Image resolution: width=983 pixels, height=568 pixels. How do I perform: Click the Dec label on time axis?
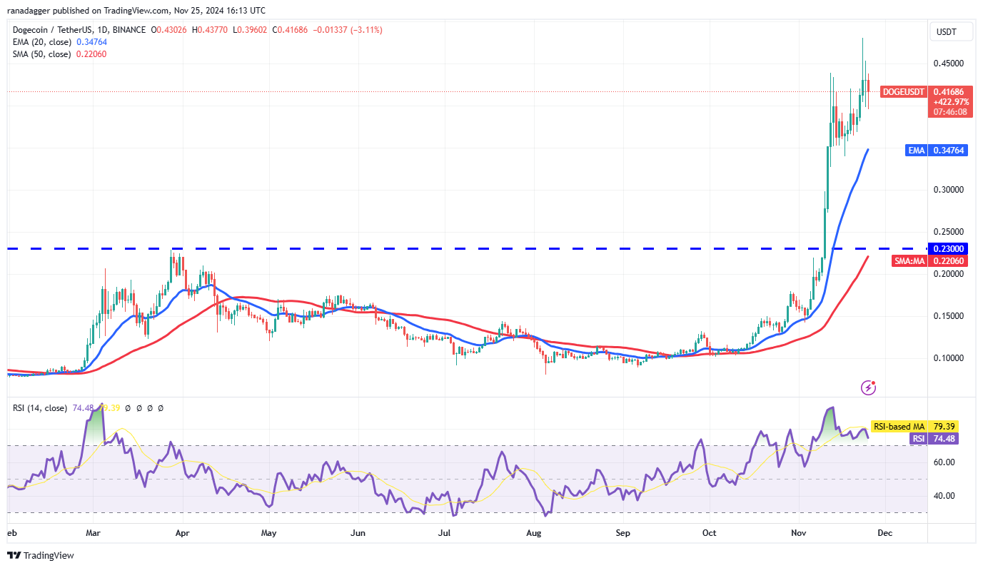point(884,533)
